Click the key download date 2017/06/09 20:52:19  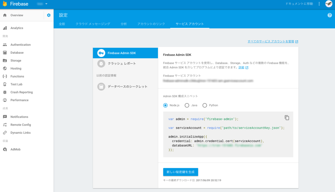pos(208,181)
